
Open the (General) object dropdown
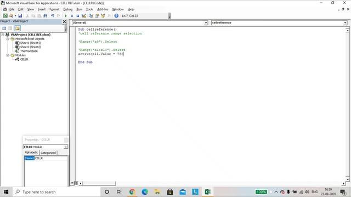[206, 23]
